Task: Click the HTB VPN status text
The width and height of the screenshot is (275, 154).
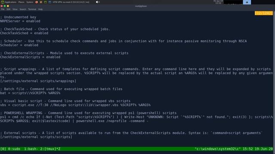Action: click(x=71, y=2)
